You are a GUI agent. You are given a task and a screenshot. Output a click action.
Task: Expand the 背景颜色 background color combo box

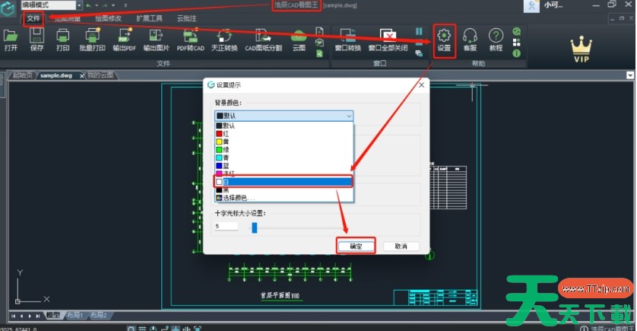284,116
